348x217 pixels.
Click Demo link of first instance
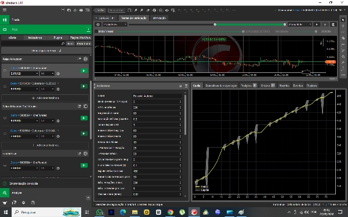14,68
